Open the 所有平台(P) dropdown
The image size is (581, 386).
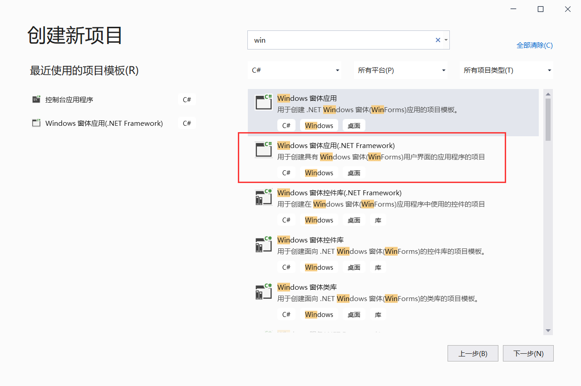(x=401, y=70)
